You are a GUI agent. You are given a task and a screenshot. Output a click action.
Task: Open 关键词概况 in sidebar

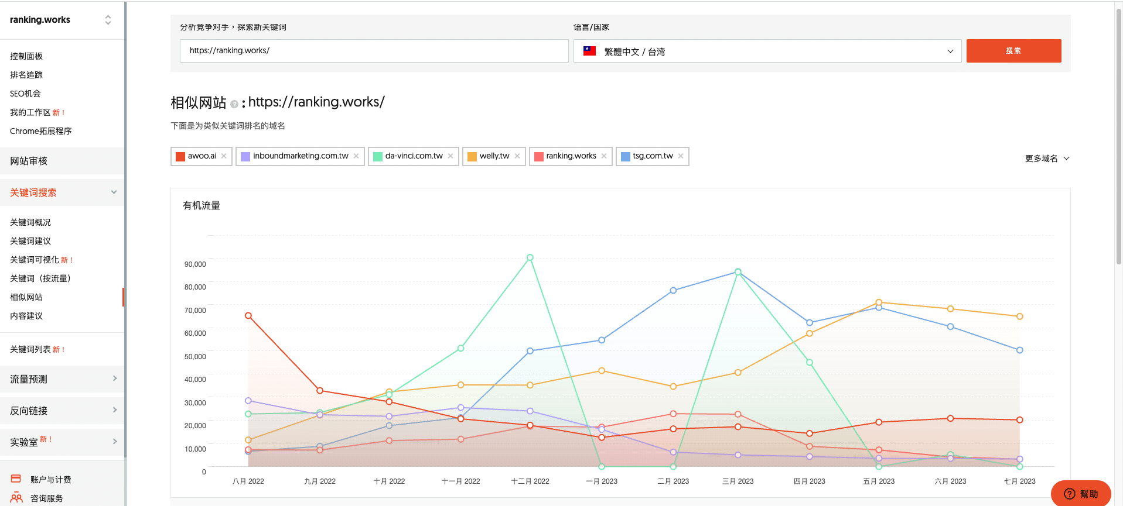point(30,222)
